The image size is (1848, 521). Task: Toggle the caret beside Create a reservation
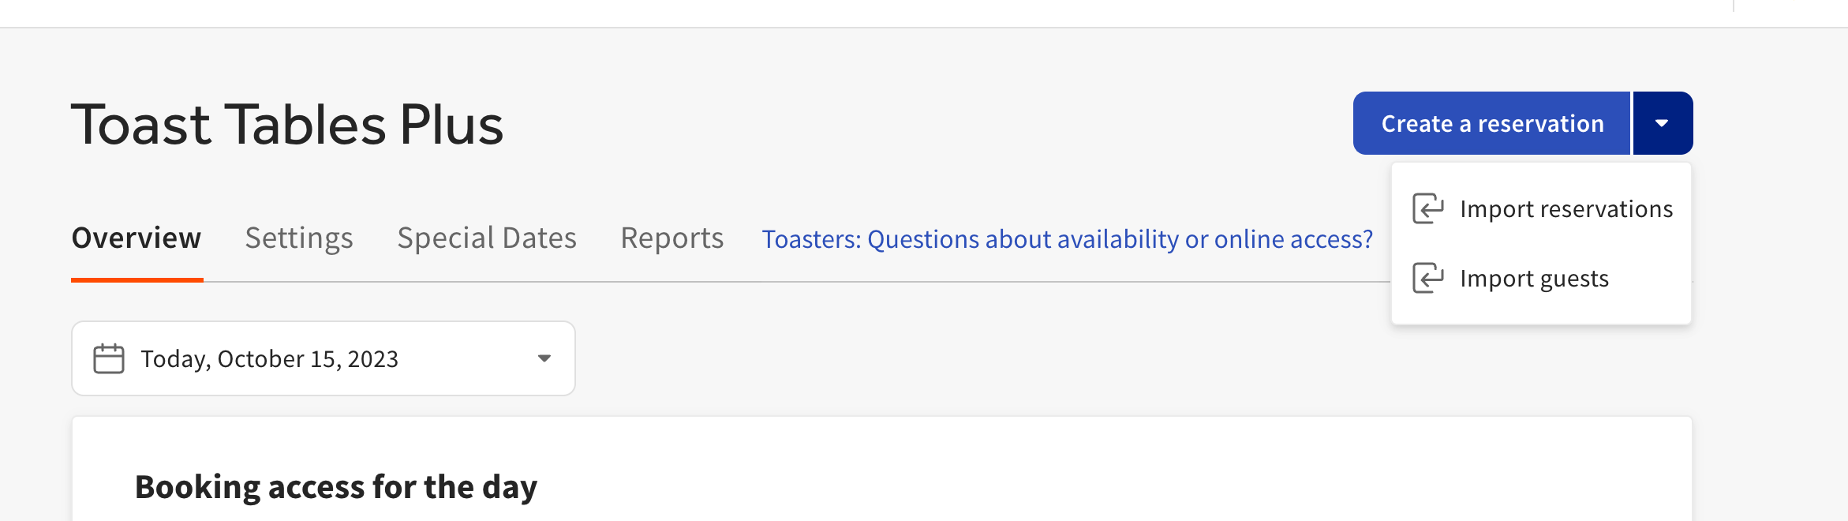coord(1662,124)
